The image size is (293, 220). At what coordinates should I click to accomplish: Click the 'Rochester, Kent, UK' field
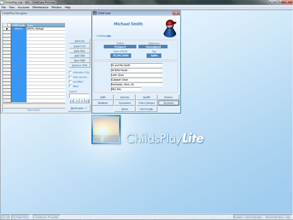tap(136, 84)
